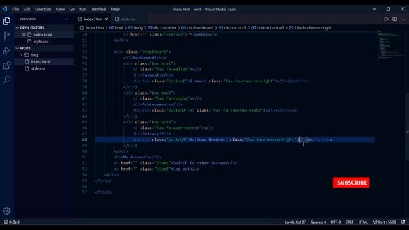Click index.html breadcrumb segment
409x230 pixels.
(95, 28)
